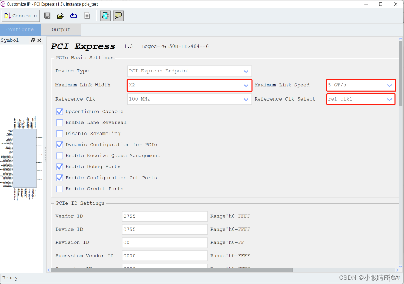Toggle the speech bubble tooltip icon

[x=118, y=16]
